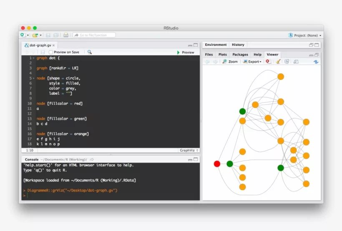The image size is (342, 231).
Task: Maximize the Console pane
Action: (196, 159)
